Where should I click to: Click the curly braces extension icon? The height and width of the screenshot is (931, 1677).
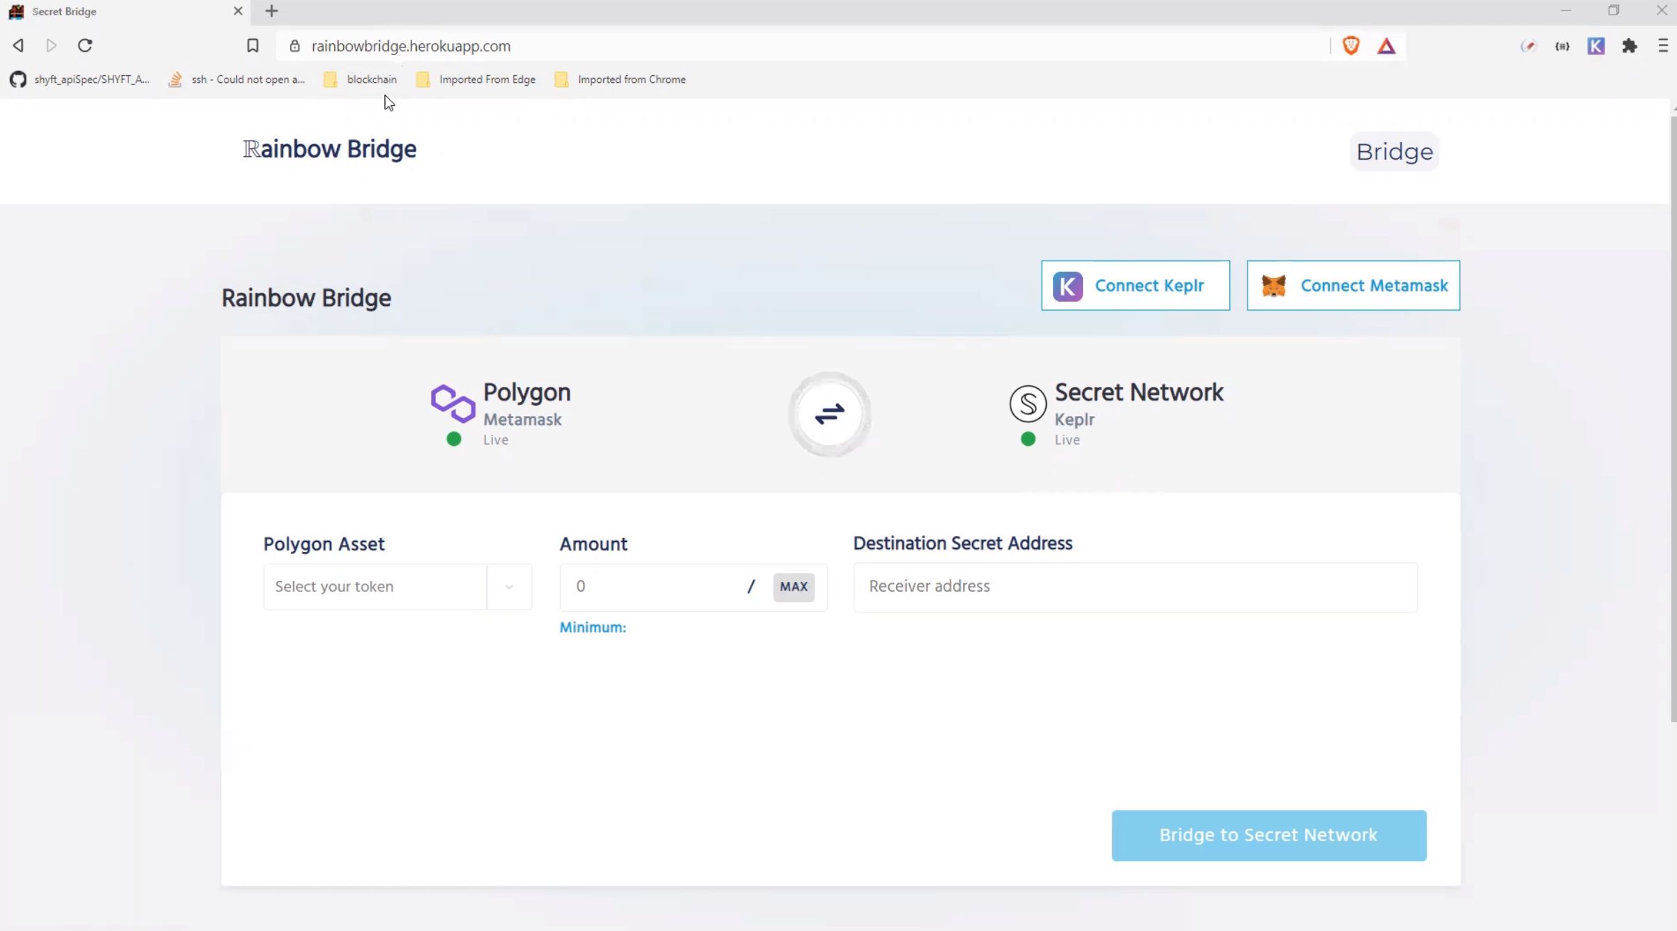[x=1562, y=46]
